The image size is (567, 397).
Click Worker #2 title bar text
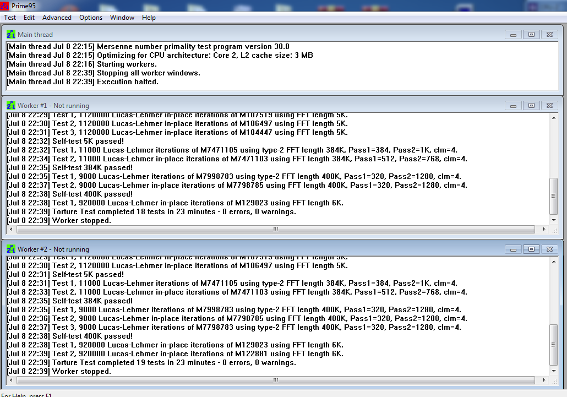(x=53, y=249)
